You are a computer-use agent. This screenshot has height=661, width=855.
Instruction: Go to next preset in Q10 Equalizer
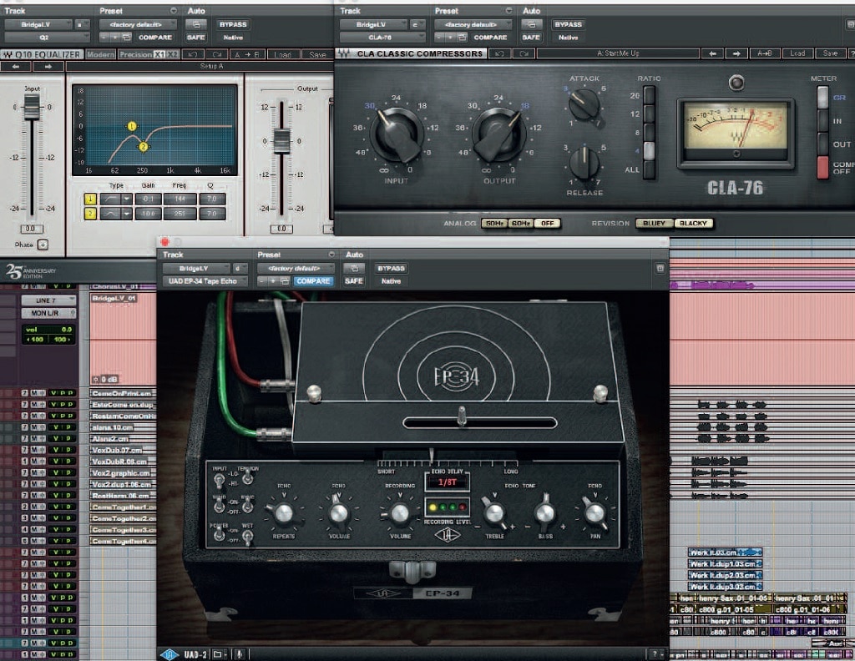[x=48, y=67]
